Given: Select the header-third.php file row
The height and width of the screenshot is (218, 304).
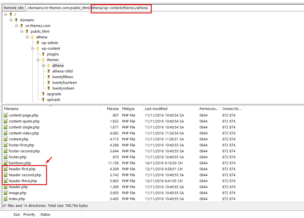Looking at the screenshot, I should coord(23,181).
